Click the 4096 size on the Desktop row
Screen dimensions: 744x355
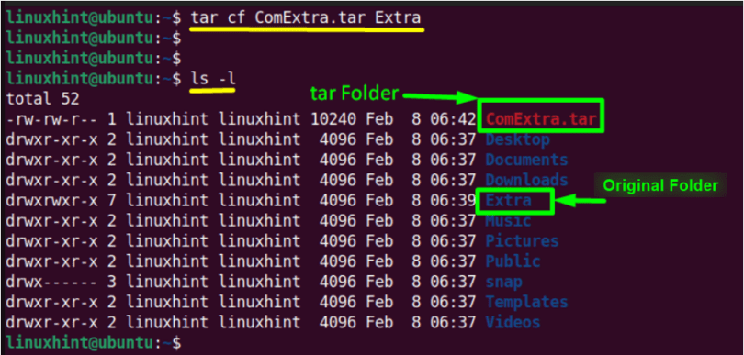coord(338,139)
